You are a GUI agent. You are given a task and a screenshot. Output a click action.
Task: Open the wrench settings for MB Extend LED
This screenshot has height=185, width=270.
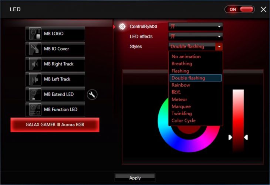coord(92,95)
